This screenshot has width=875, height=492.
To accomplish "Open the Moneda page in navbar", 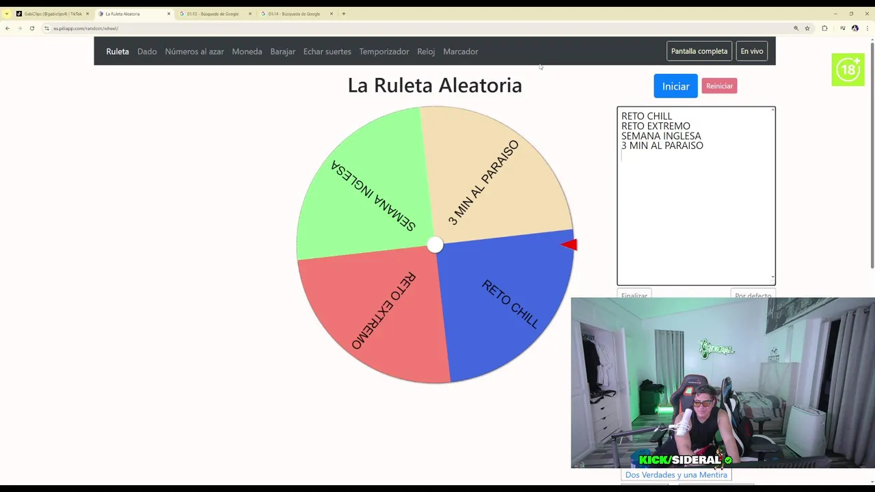I will pos(247,51).
